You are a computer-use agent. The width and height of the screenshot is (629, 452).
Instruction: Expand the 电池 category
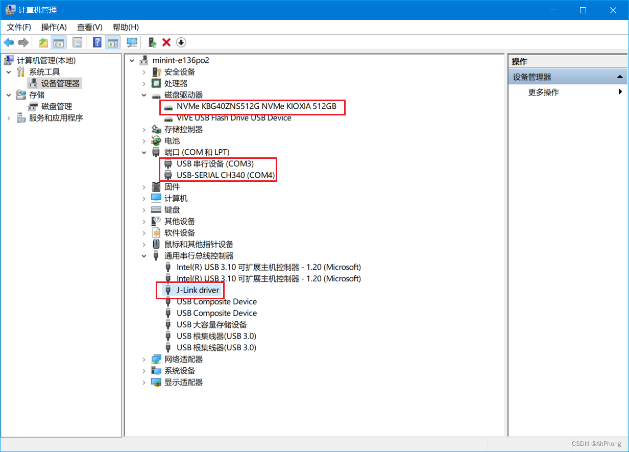tap(144, 141)
